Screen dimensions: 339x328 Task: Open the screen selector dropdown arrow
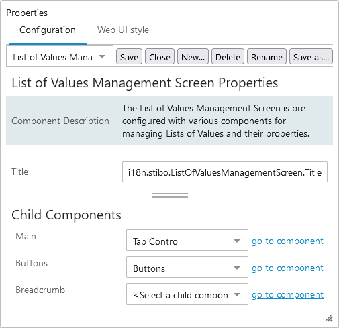coord(102,57)
